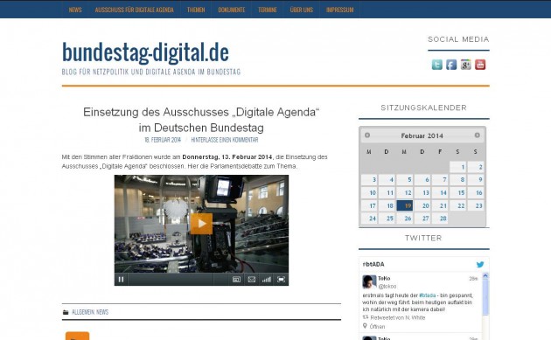Image resolution: width=551 pixels, height=340 pixels.
Task: Click the orange play button on the video
Action: 201,224
